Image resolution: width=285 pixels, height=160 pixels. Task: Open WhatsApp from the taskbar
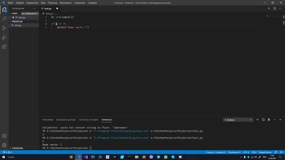click(166, 157)
